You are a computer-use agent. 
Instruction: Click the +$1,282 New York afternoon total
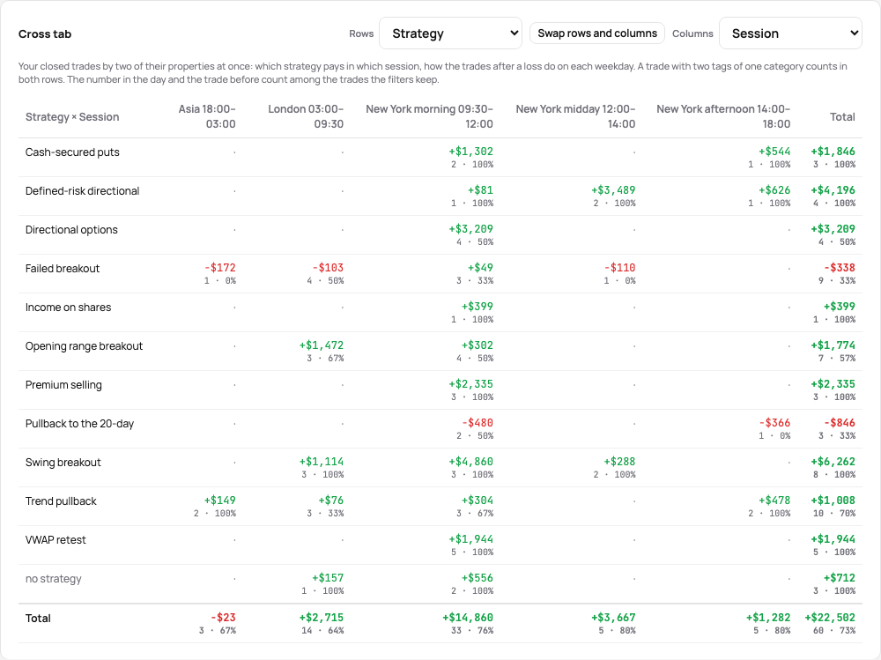click(x=768, y=623)
